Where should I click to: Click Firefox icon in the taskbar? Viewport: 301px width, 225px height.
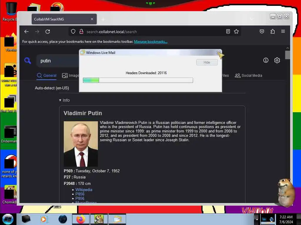coord(81,219)
